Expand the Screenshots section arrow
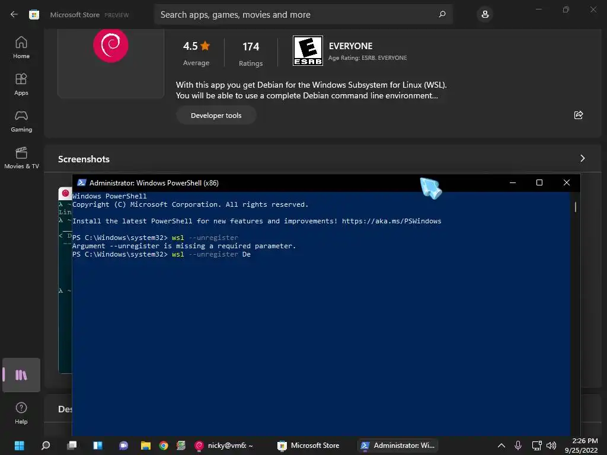Screen dimensions: 607x455 pos(582,158)
